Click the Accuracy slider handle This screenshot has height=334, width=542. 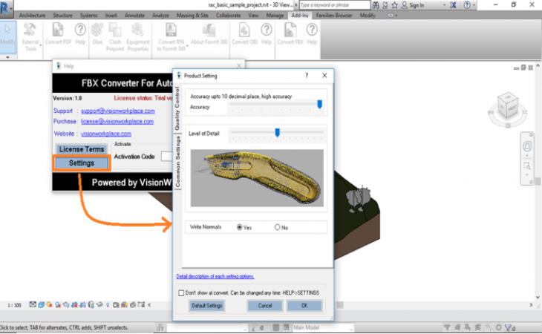[320, 104]
